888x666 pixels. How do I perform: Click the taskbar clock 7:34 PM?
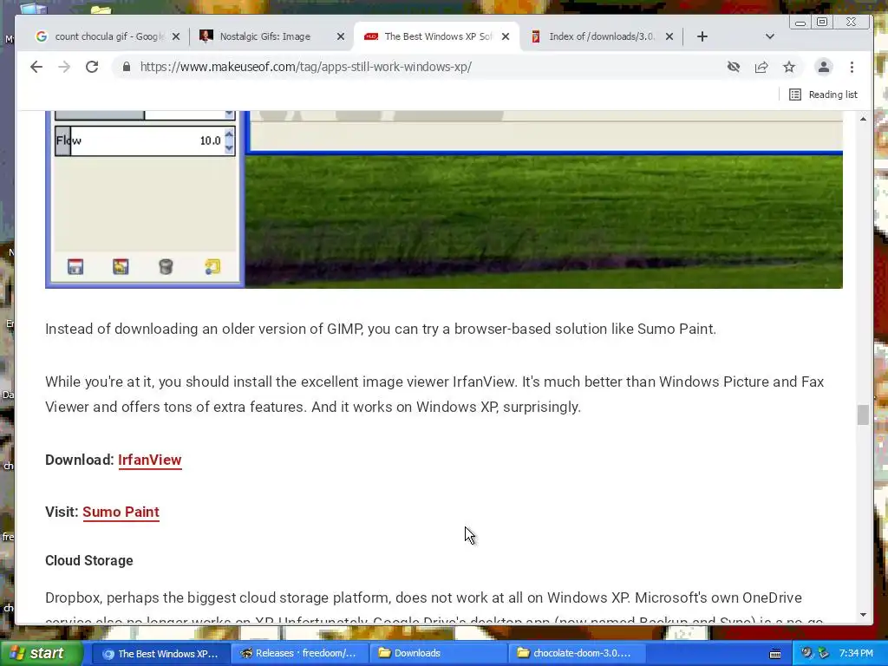(856, 654)
